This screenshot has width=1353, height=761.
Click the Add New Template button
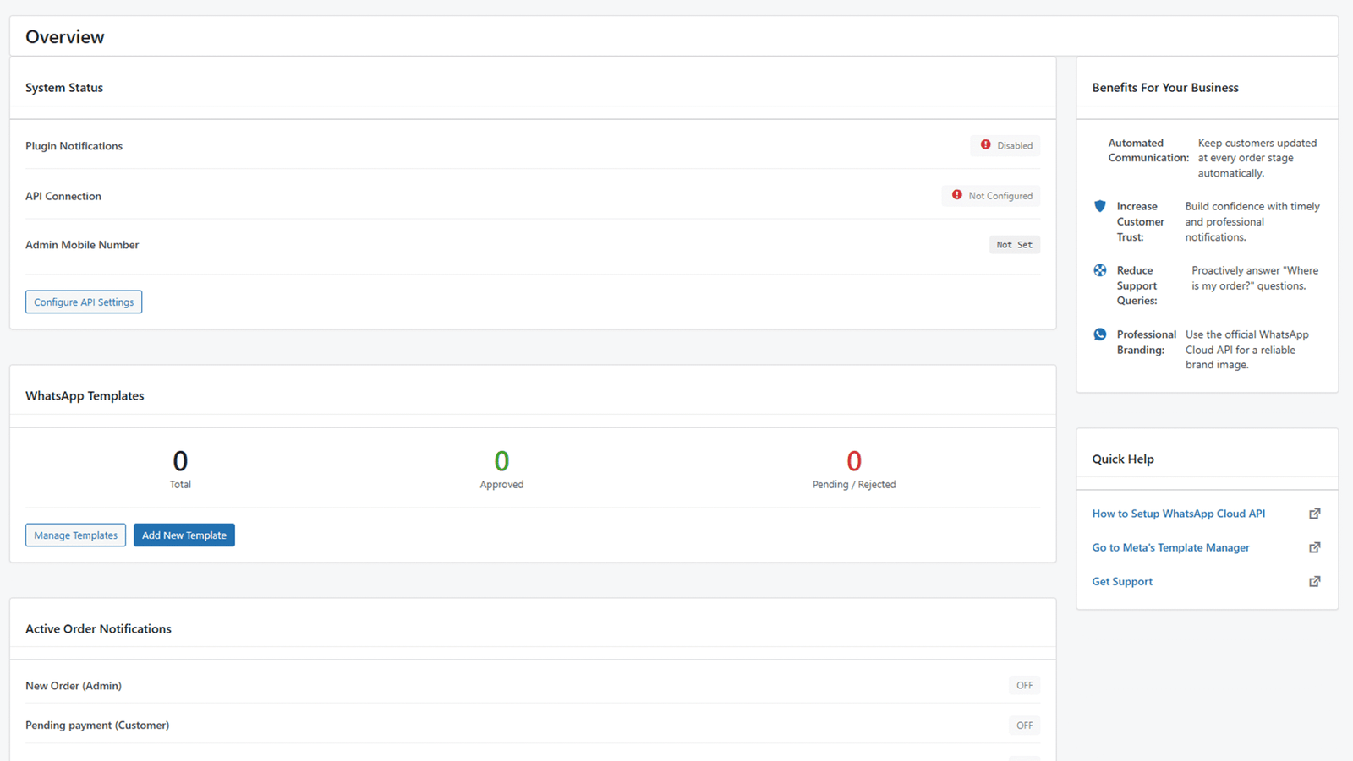click(184, 535)
